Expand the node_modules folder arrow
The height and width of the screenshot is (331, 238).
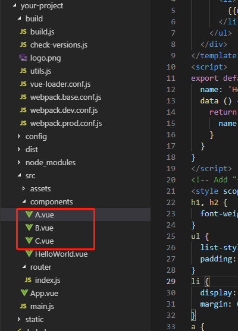point(19,163)
